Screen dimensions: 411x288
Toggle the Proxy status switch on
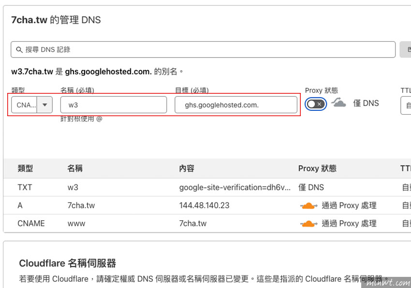point(316,104)
